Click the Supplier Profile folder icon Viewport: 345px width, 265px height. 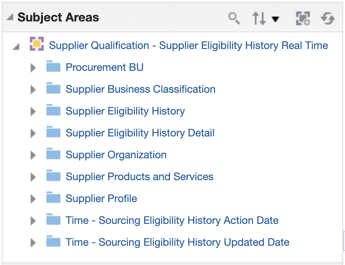(x=53, y=198)
